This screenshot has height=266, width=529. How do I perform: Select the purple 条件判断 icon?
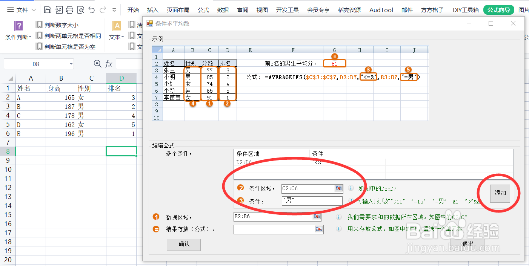click(18, 26)
